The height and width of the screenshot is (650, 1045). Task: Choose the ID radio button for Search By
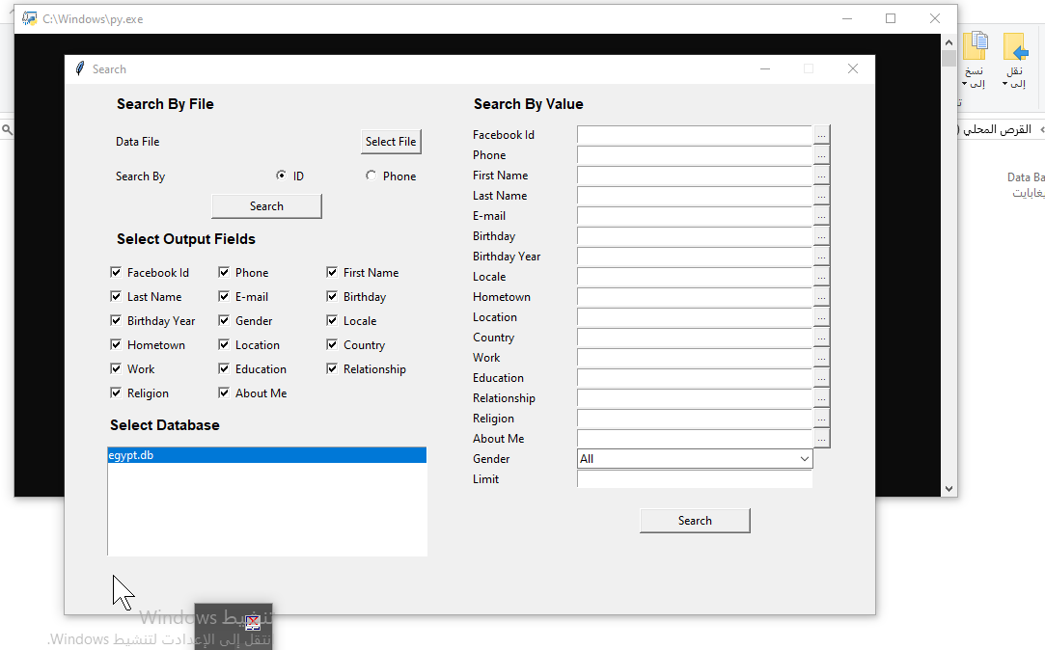[282, 176]
